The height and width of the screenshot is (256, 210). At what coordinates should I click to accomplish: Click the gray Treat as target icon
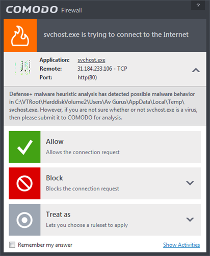[24, 220]
